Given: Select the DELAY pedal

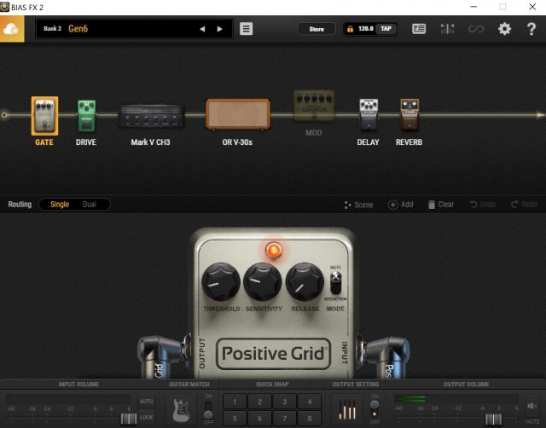Looking at the screenshot, I should coord(369,115).
